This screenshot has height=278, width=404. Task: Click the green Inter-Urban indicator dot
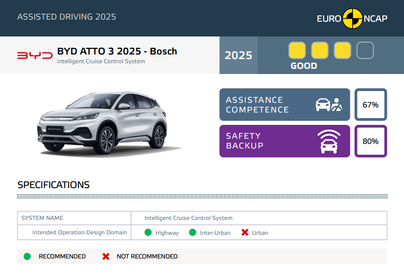[x=193, y=233]
